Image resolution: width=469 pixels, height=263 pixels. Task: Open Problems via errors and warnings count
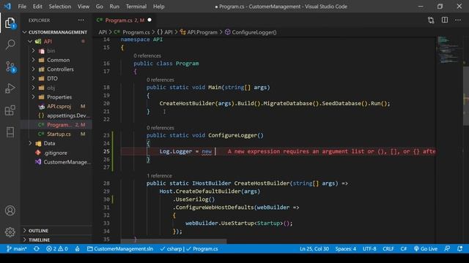57,248
